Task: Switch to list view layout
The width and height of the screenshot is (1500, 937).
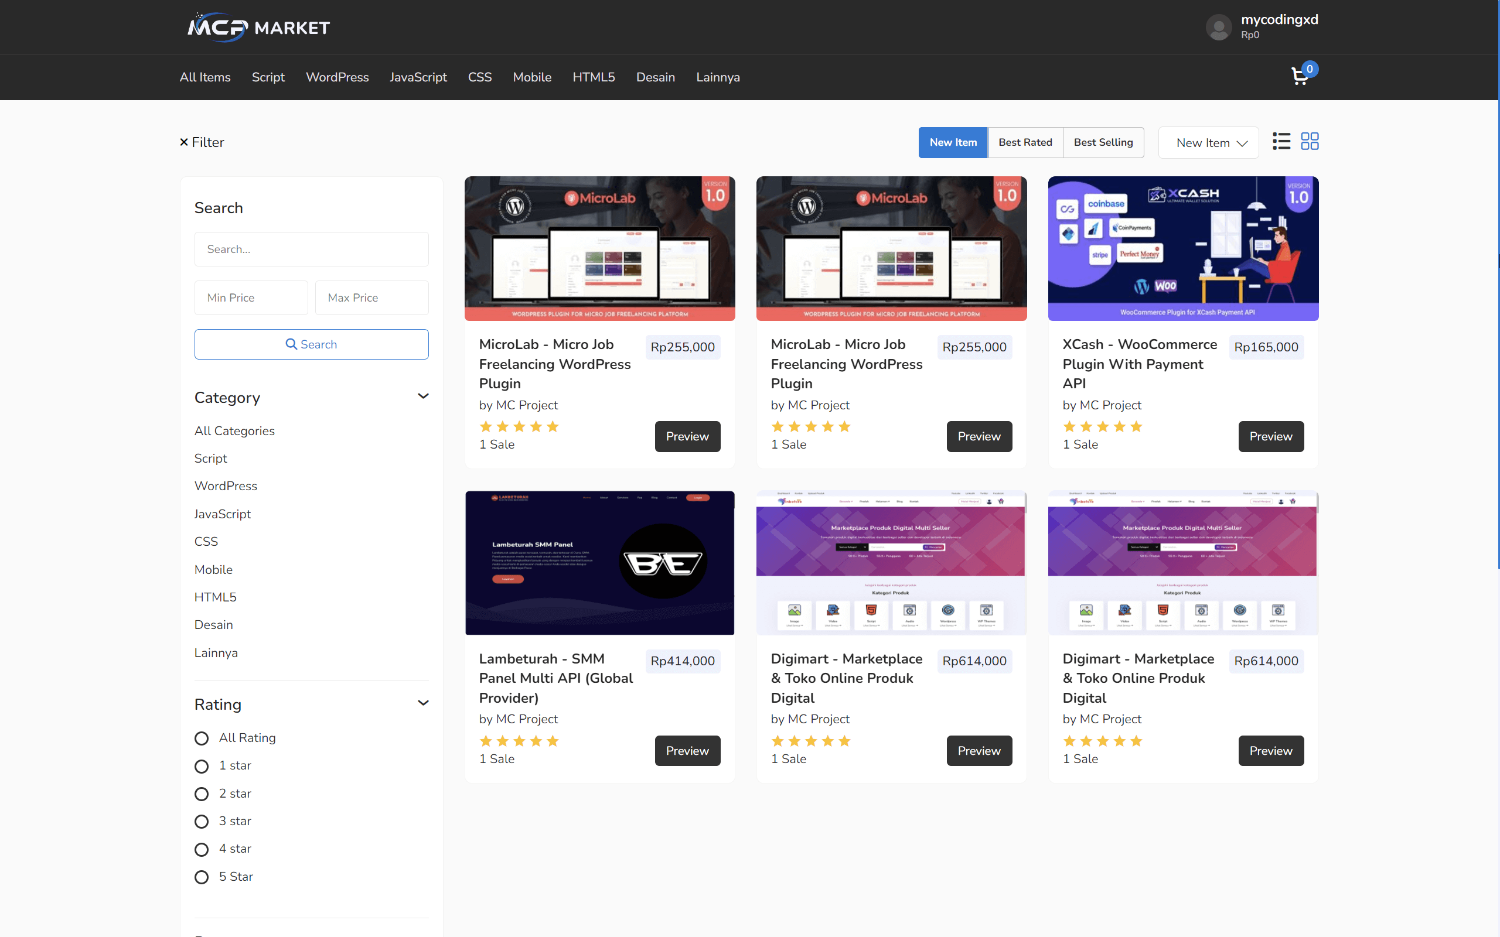Action: 1281,141
